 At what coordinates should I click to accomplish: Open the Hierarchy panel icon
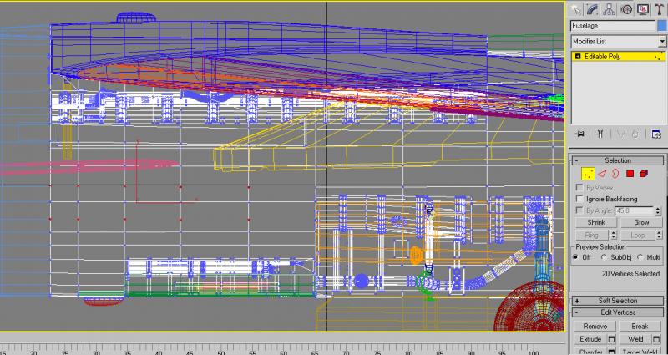[x=610, y=9]
